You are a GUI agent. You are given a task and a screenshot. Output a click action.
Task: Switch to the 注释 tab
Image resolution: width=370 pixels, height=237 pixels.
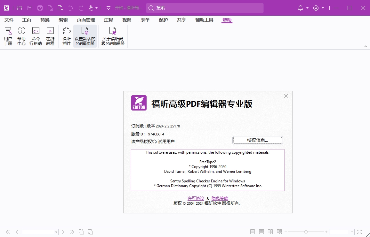point(109,20)
